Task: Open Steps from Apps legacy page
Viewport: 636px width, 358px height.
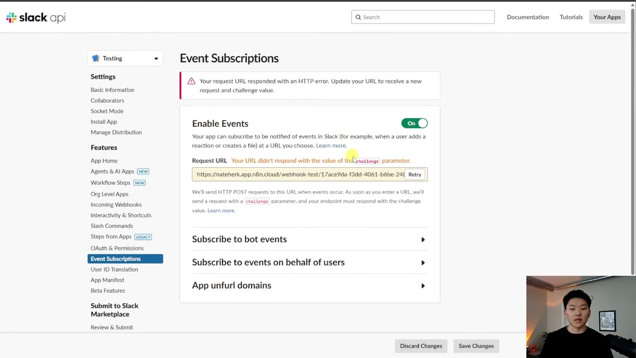Action: (x=111, y=237)
